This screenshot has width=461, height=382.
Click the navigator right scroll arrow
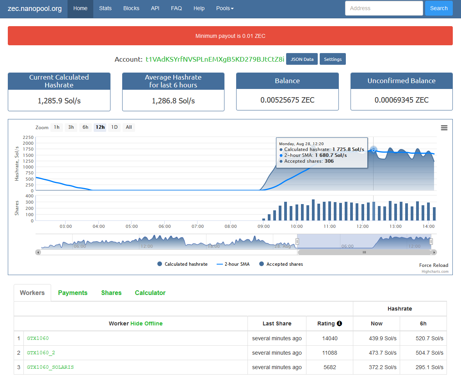[x=434, y=252]
